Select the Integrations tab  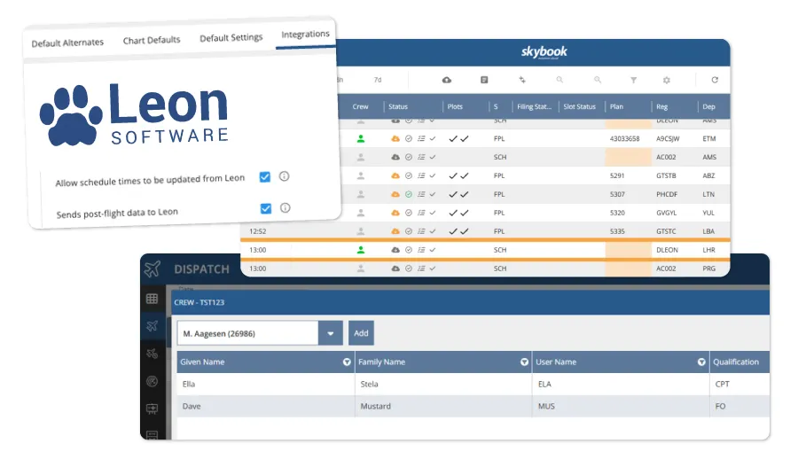(305, 34)
